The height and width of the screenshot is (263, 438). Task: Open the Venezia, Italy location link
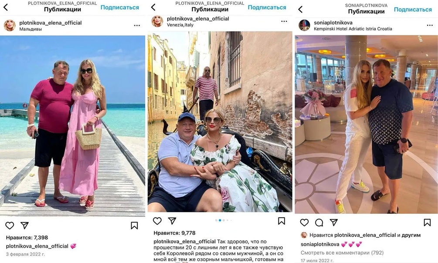180,25
